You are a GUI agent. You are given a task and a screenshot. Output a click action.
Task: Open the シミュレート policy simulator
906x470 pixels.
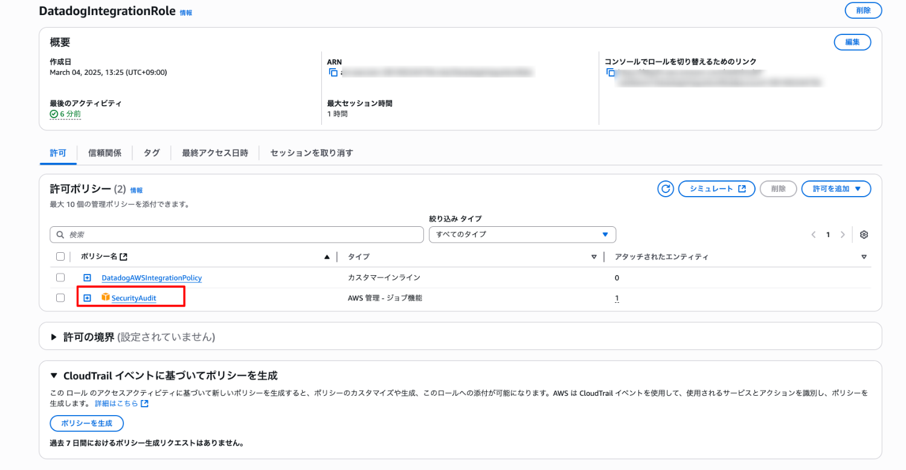(717, 189)
